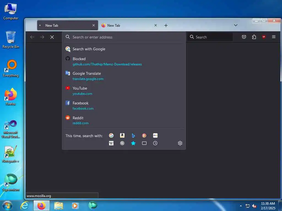
Task: Open the Windows Start button
Action: click(7, 206)
